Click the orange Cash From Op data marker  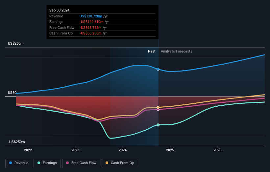coord(158,107)
